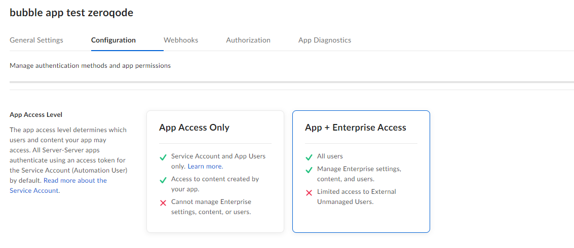Click the App Access Only heading text
The height and width of the screenshot is (248, 574).
pos(195,128)
